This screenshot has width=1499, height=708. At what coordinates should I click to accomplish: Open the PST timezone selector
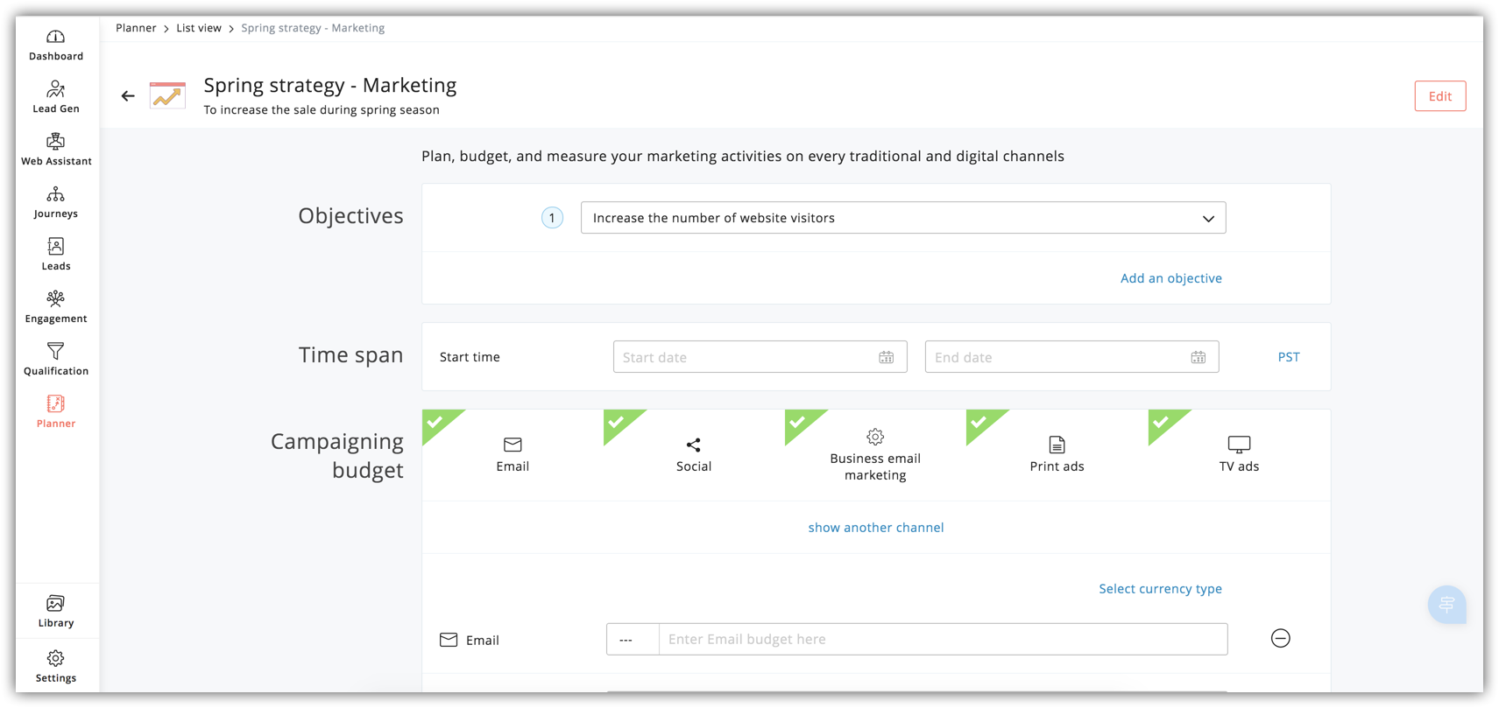tap(1288, 357)
